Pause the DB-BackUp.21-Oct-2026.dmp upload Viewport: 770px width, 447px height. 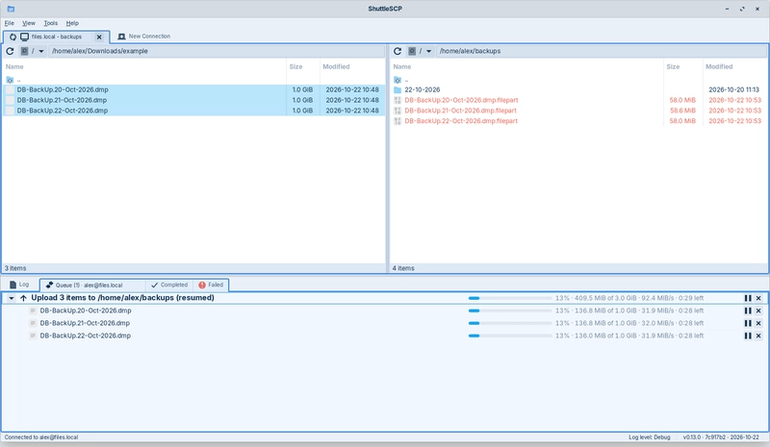748,323
